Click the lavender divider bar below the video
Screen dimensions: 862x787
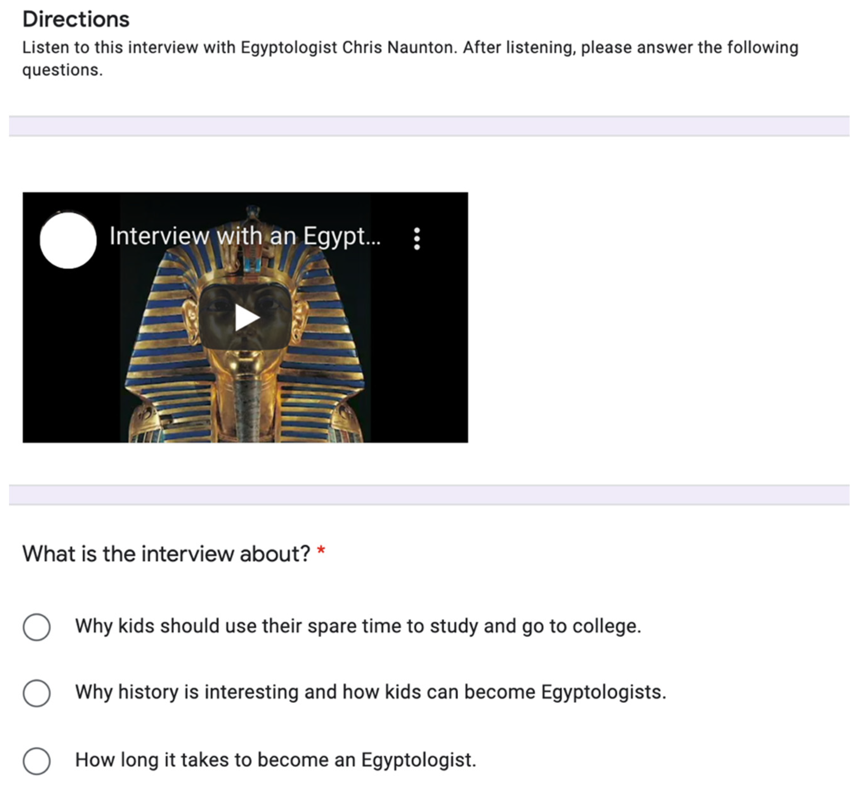(x=429, y=495)
